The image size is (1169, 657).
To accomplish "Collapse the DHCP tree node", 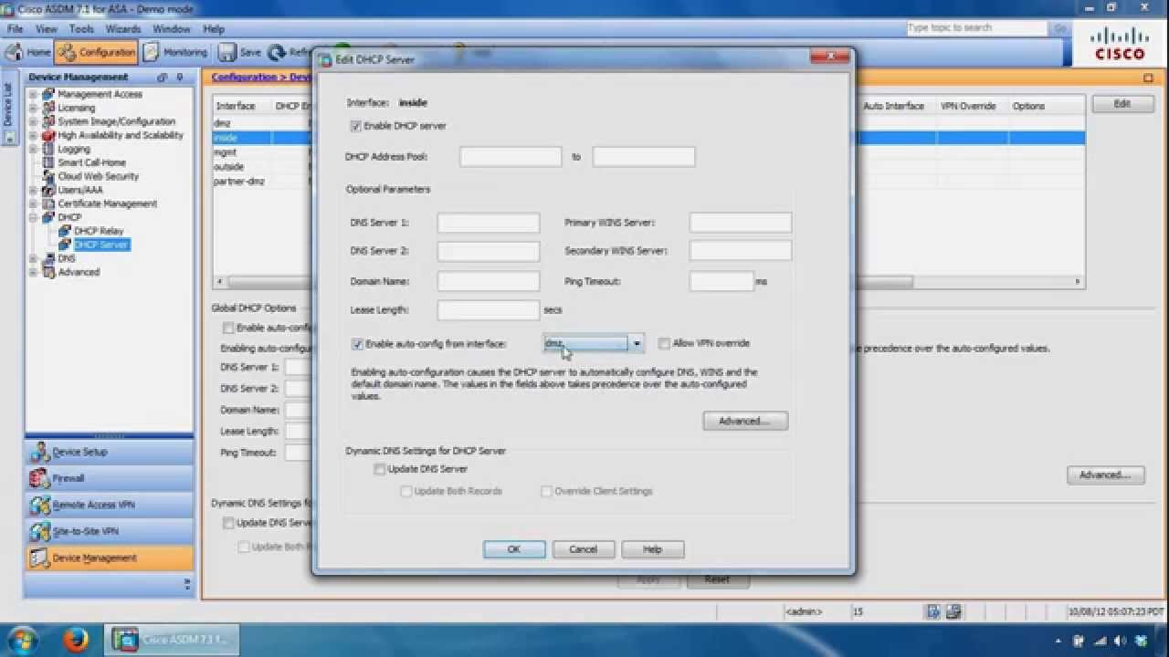I will [33, 217].
